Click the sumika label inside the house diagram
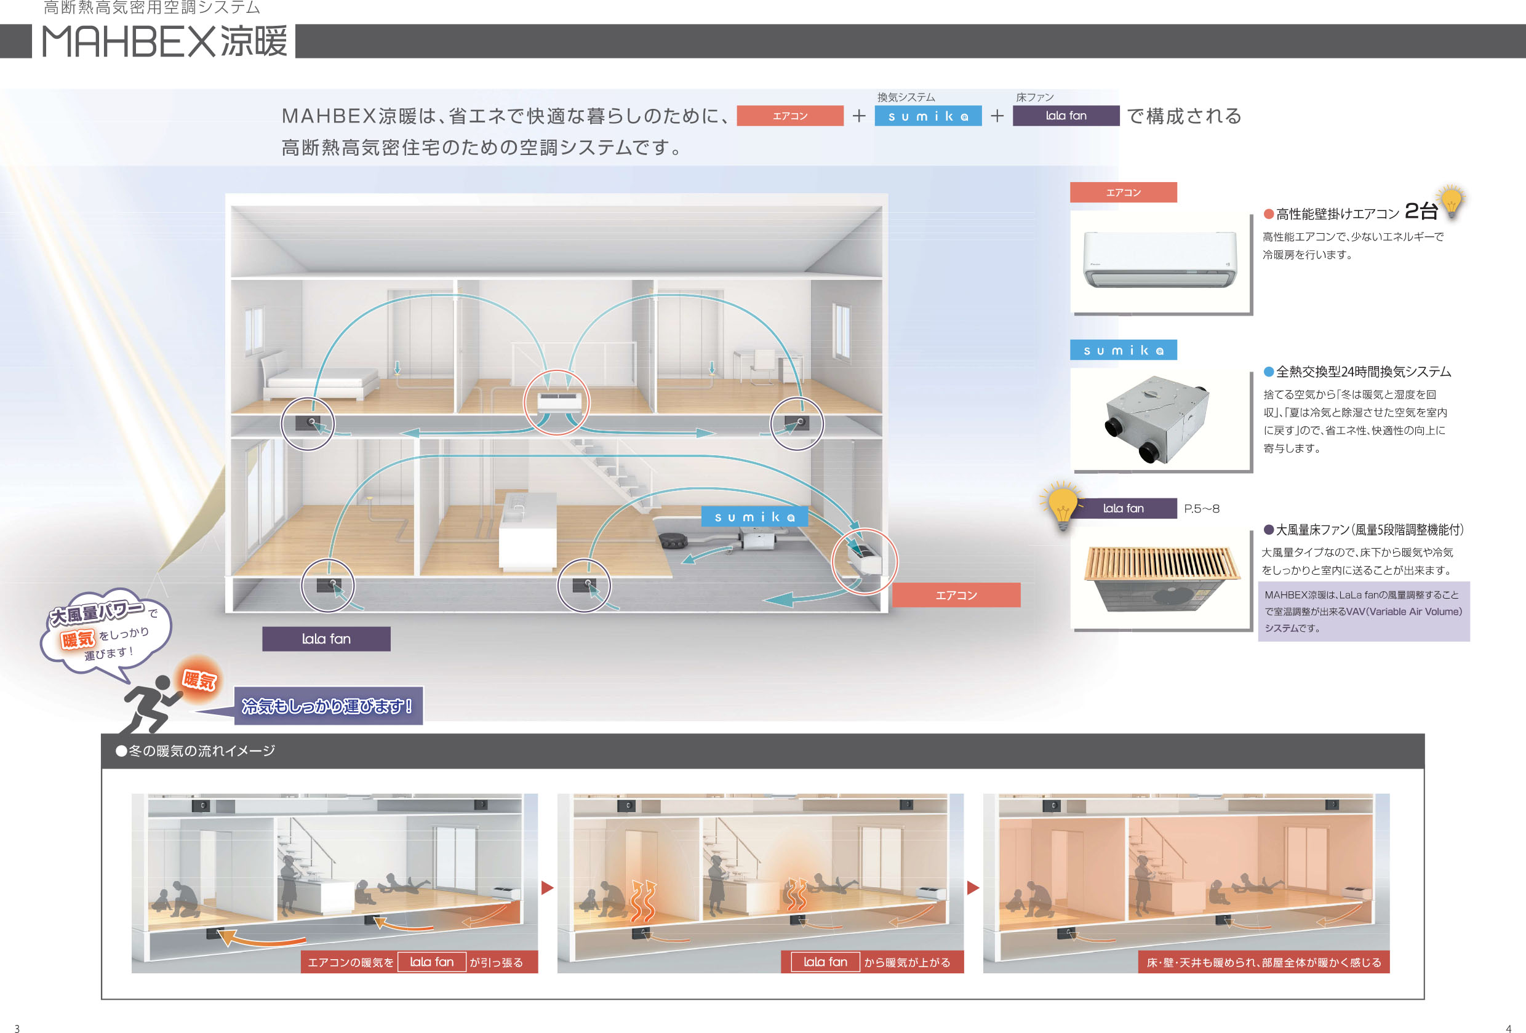 pos(754,517)
